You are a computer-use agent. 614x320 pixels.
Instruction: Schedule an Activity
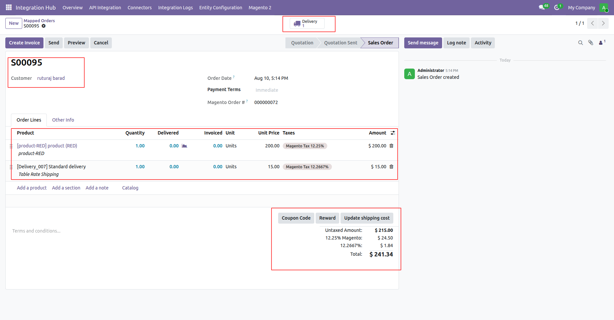(x=483, y=43)
